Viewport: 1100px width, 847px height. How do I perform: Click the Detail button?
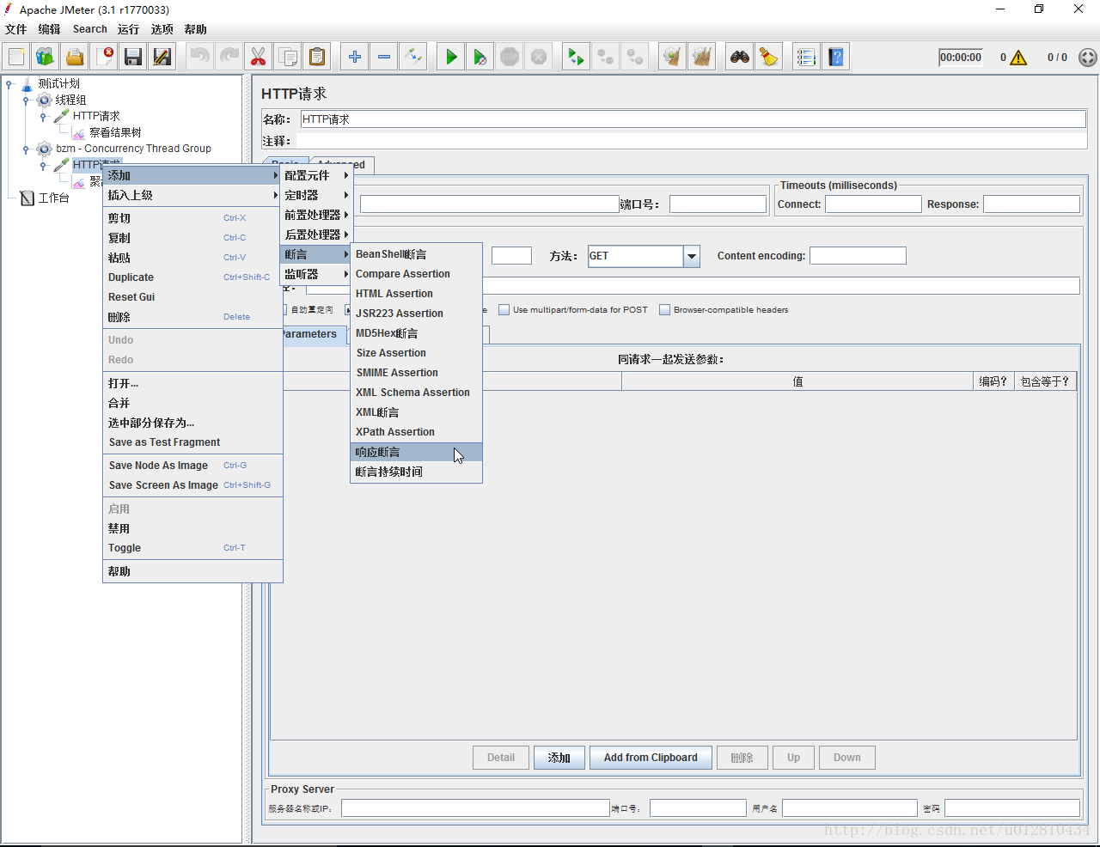click(501, 758)
